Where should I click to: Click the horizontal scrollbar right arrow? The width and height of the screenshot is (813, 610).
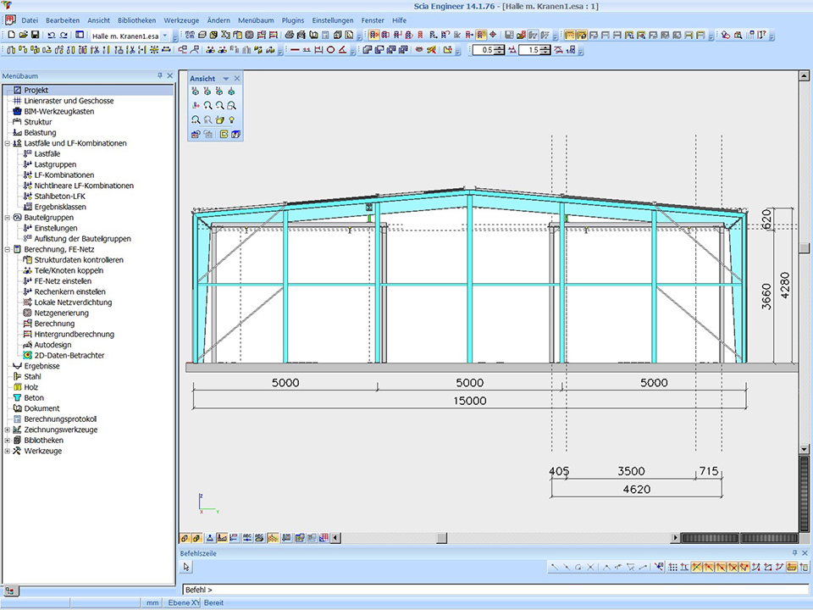675,538
